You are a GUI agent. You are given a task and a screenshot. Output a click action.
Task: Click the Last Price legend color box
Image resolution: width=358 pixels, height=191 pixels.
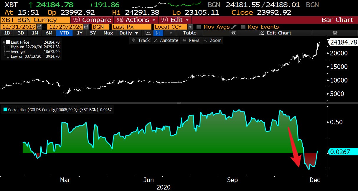tap(8, 42)
